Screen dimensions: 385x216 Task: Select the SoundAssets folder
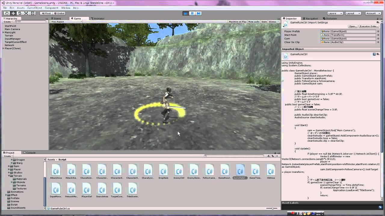point(18,208)
